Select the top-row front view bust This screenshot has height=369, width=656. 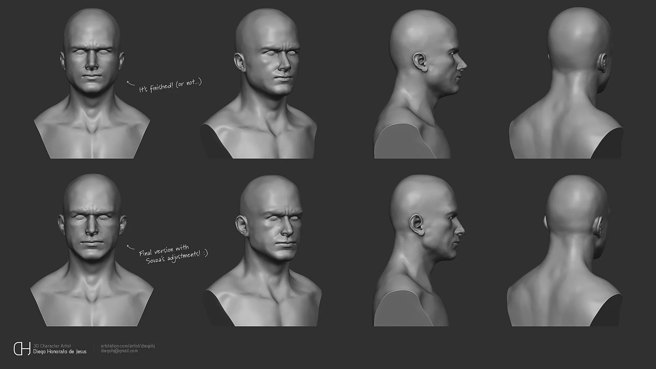pos(92,85)
